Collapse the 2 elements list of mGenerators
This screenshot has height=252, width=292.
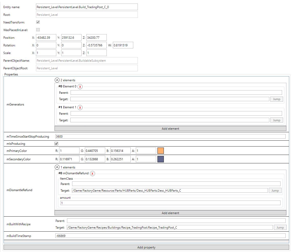pos(57,80)
